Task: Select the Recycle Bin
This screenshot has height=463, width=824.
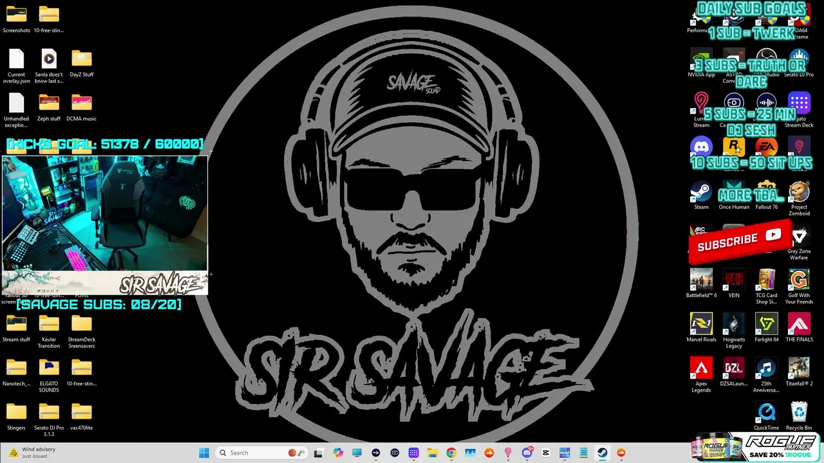Action: click(799, 417)
